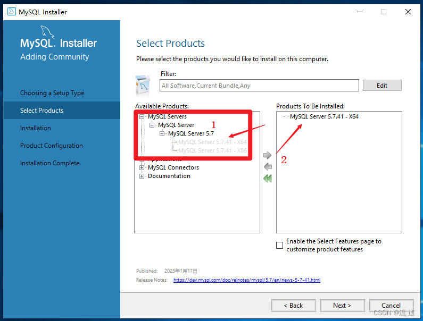The width and height of the screenshot is (423, 321).
Task: Open the release notes link
Action: click(x=246, y=280)
